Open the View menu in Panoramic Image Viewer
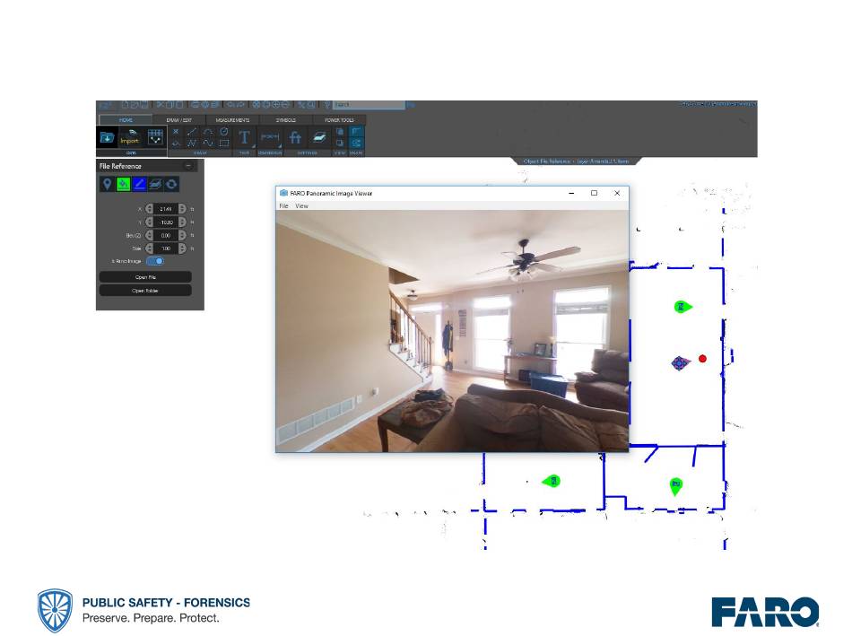 (x=301, y=206)
